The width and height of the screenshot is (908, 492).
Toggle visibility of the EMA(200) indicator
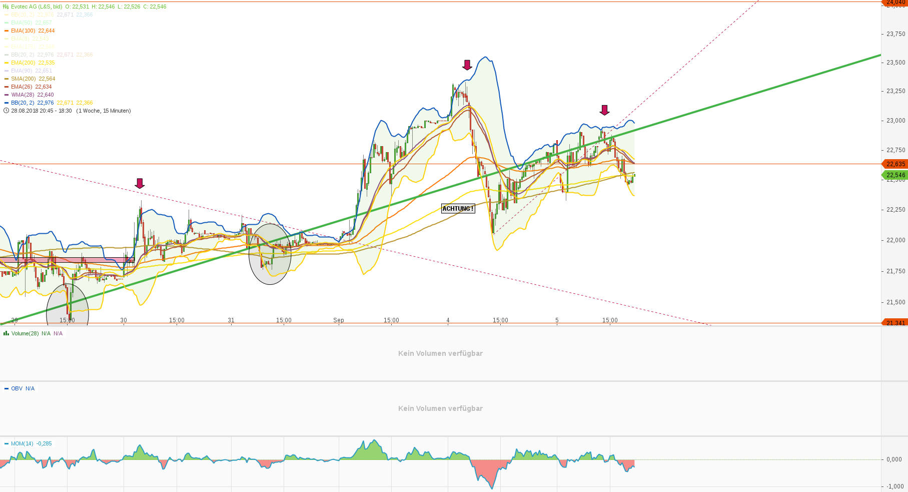click(x=6, y=63)
